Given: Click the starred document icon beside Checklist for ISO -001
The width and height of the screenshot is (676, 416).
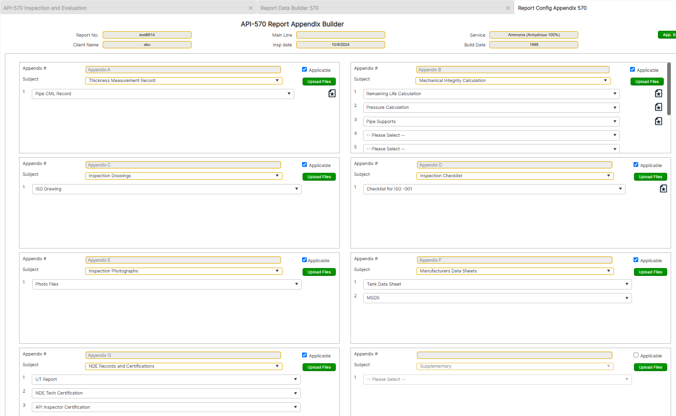Looking at the screenshot, I should (663, 188).
